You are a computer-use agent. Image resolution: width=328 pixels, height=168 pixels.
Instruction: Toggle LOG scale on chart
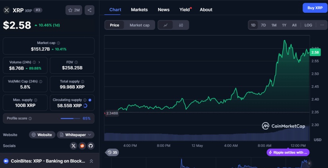pyautogui.click(x=308, y=25)
